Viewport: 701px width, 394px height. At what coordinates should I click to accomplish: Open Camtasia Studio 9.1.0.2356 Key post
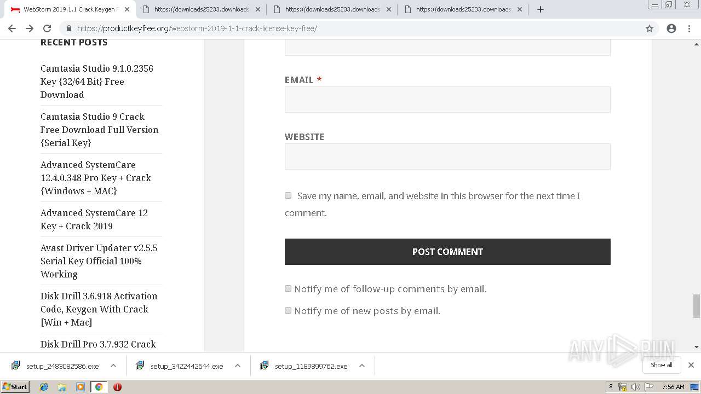[97, 82]
